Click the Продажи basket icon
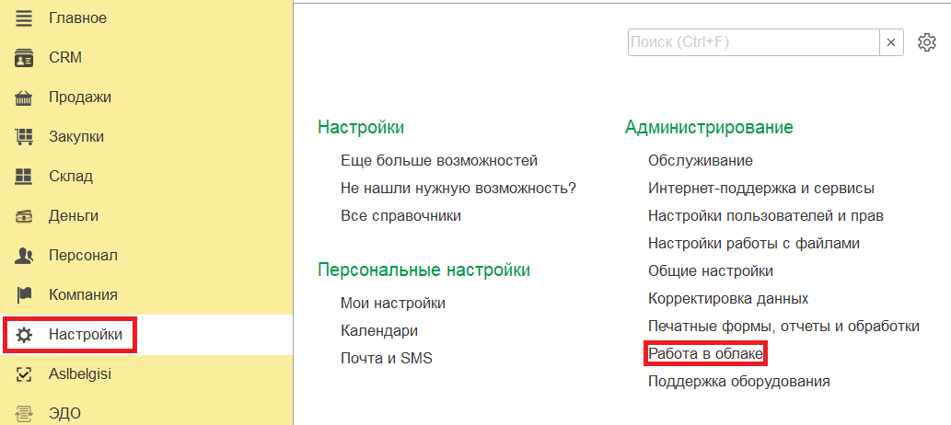This screenshot has width=951, height=425. pyautogui.click(x=24, y=98)
